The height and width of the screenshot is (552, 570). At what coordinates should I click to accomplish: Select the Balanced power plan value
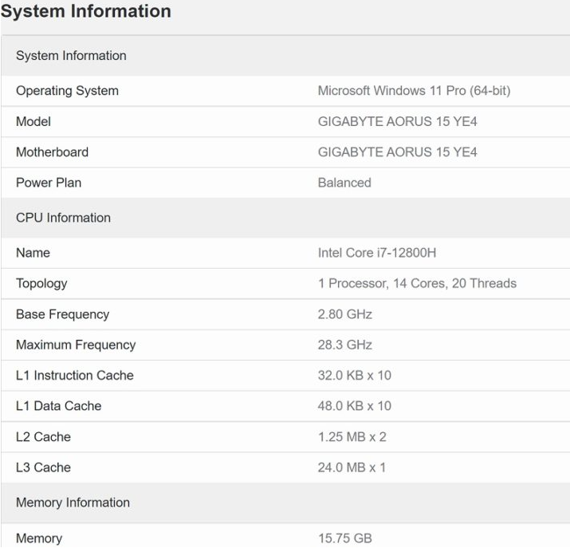344,183
